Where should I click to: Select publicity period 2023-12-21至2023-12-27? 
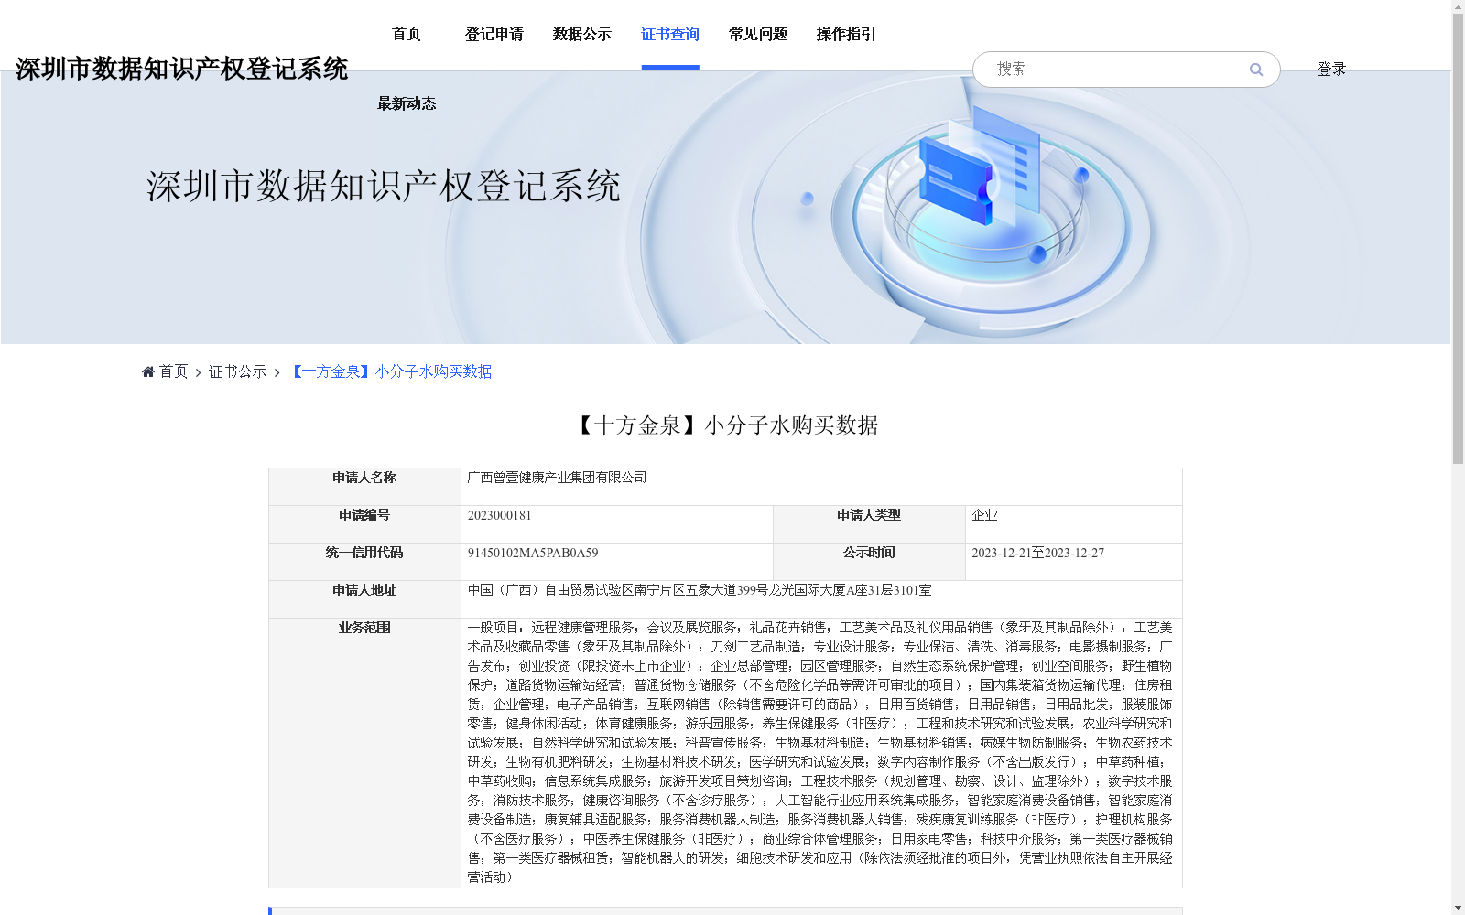pyautogui.click(x=1037, y=554)
